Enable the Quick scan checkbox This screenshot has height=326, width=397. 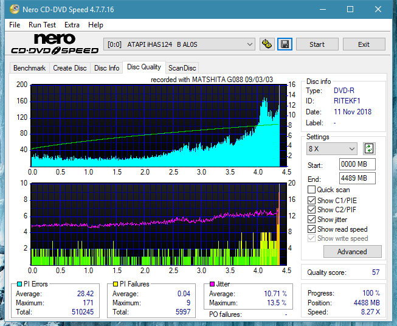point(311,190)
